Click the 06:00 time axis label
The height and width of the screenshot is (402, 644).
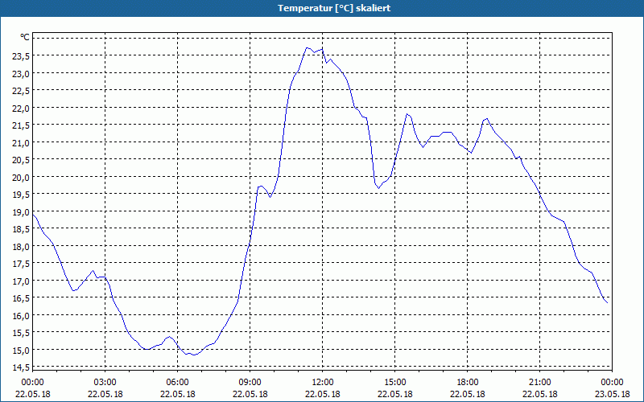(x=177, y=383)
